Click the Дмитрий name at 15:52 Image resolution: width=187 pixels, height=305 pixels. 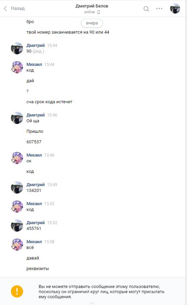tap(36, 222)
